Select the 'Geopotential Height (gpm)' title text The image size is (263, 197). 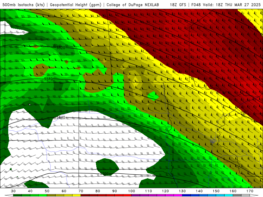point(76,5)
